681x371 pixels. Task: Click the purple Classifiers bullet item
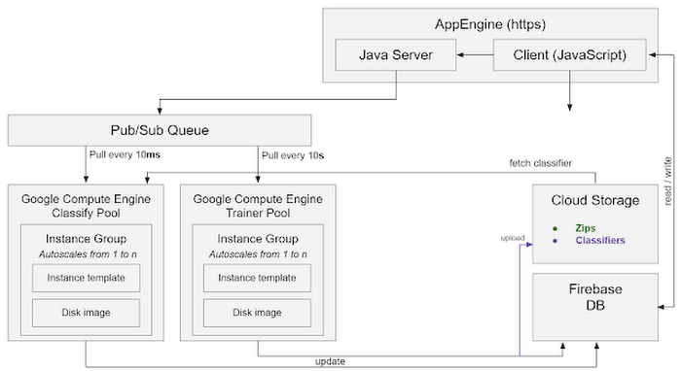pyautogui.click(x=600, y=241)
